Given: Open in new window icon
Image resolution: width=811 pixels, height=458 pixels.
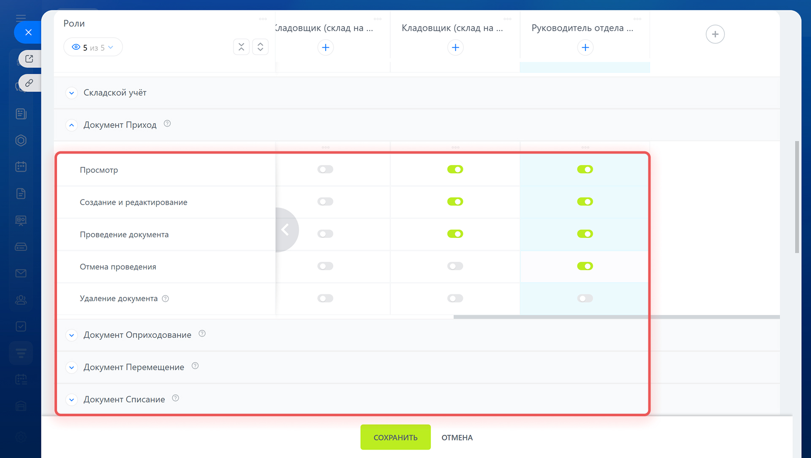Looking at the screenshot, I should pos(29,59).
